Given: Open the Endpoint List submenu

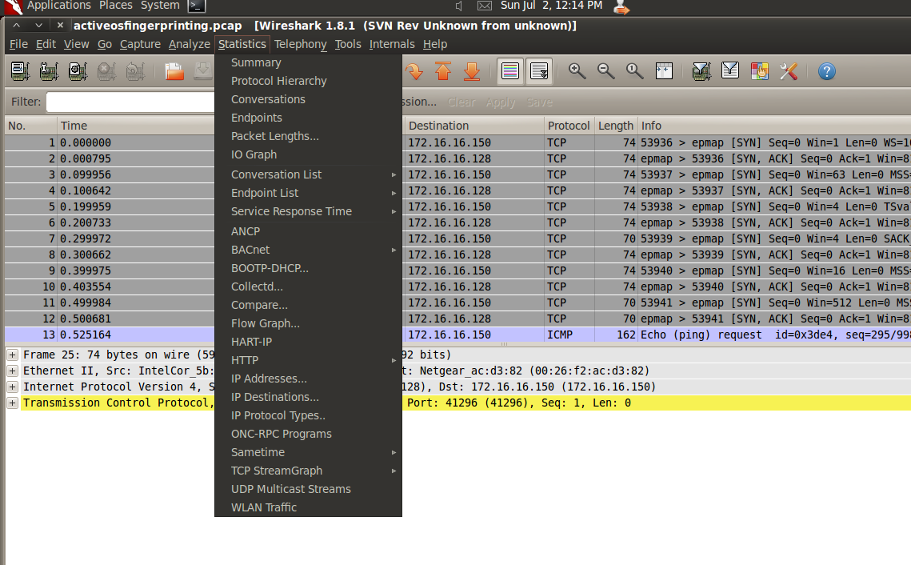Looking at the screenshot, I should pos(308,193).
